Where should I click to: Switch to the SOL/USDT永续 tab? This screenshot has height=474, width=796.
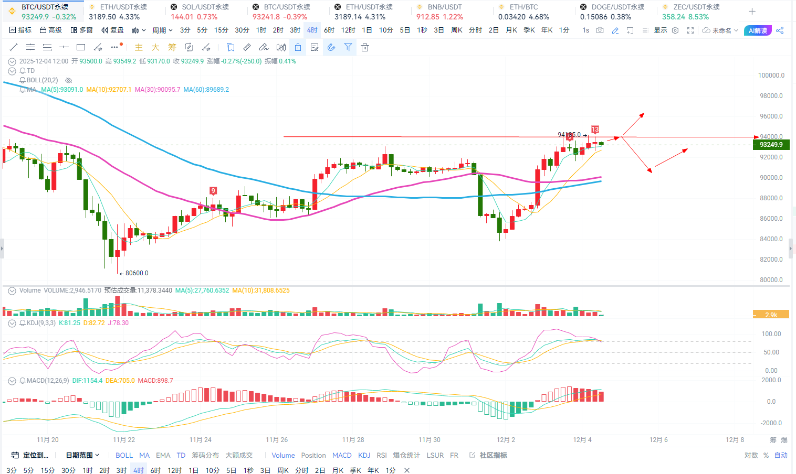[205, 7]
